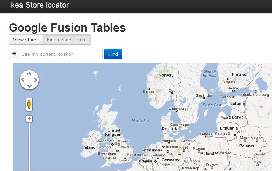Click the Gothenburg city marker
The height and width of the screenshot is (171, 272).
[x=177, y=111]
